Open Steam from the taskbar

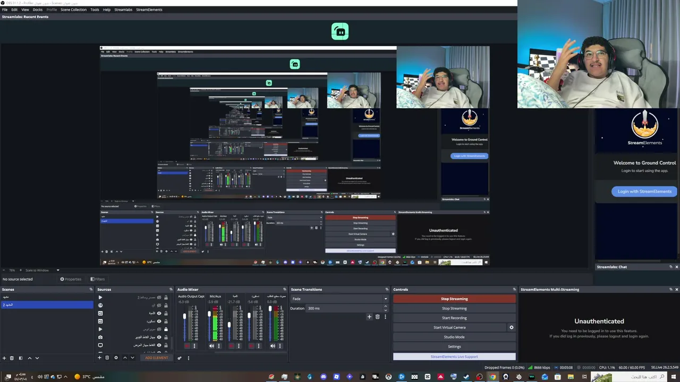point(466,377)
